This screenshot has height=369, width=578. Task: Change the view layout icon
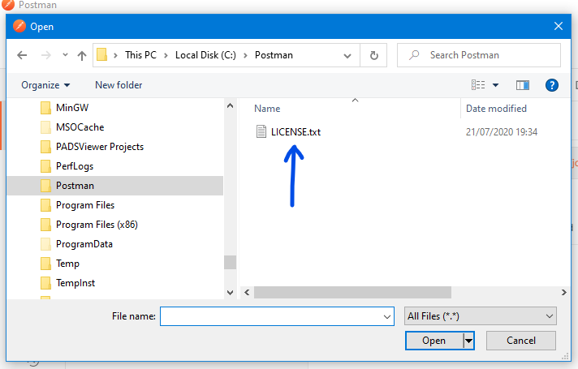point(478,85)
